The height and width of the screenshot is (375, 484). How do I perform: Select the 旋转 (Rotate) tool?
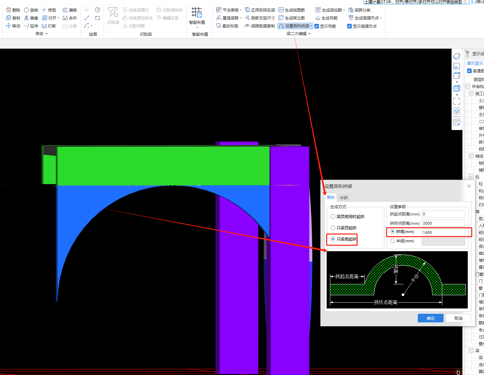point(31,10)
